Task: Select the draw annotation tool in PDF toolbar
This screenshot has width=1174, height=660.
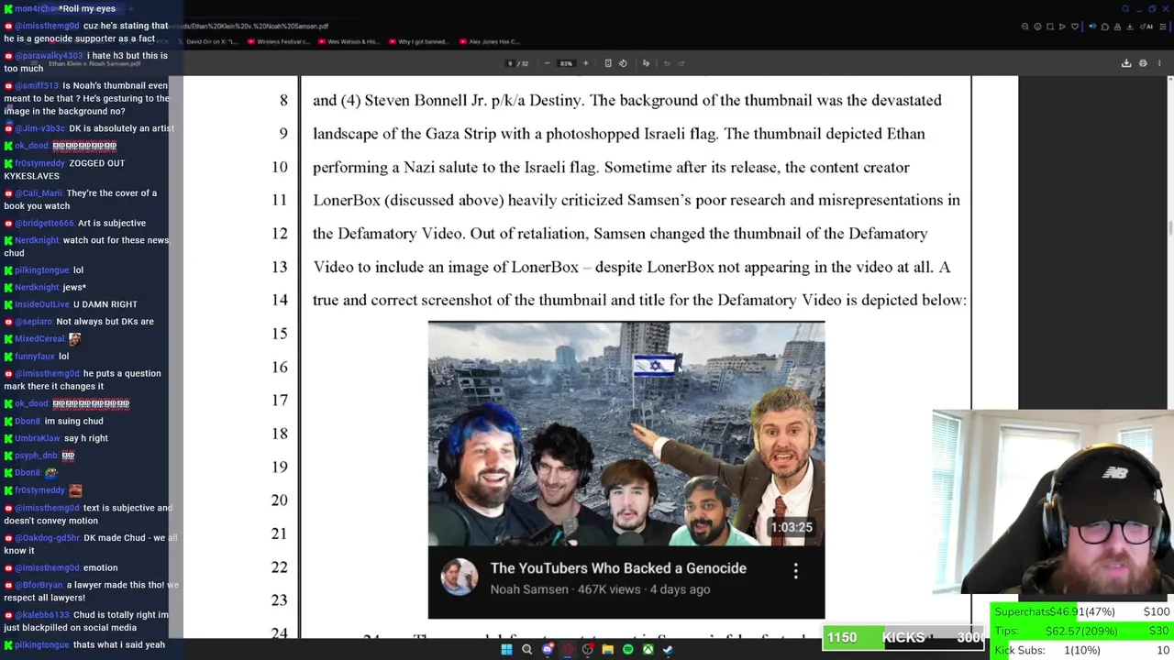Action: (x=646, y=63)
